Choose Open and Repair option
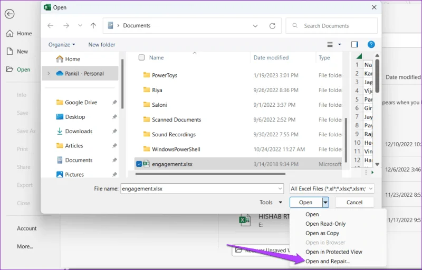 [327, 262]
